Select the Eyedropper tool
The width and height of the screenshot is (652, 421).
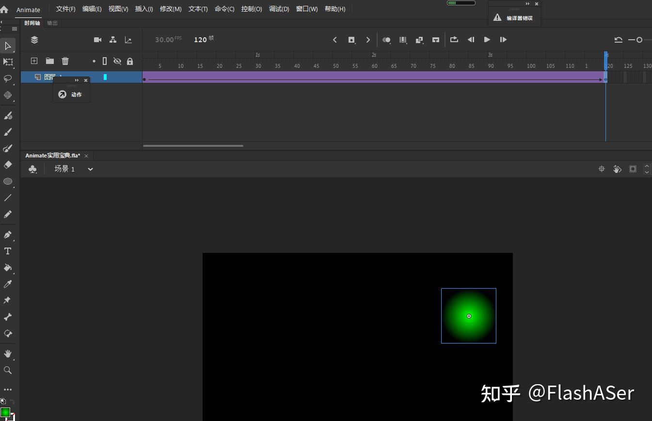tap(8, 284)
